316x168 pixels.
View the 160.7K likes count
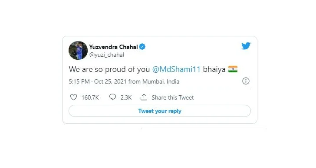point(90,98)
